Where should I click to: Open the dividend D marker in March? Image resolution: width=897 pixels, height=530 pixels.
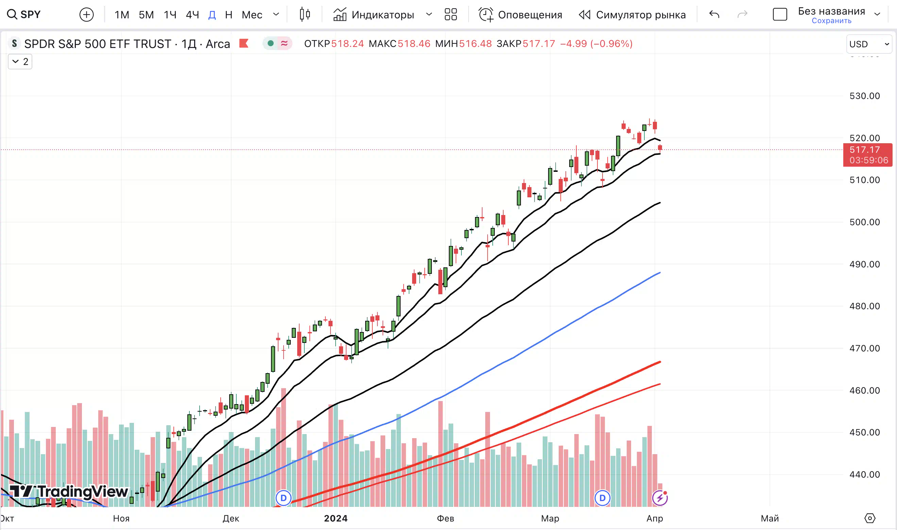tap(602, 498)
